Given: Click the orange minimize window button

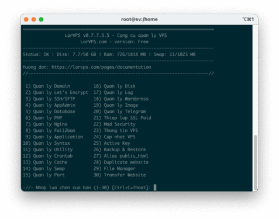Looking at the screenshot, I should (x=33, y=19).
